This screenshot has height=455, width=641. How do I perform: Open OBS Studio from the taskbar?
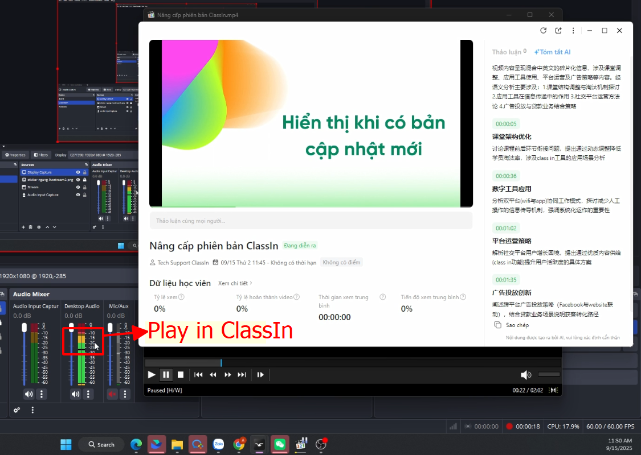point(321,444)
